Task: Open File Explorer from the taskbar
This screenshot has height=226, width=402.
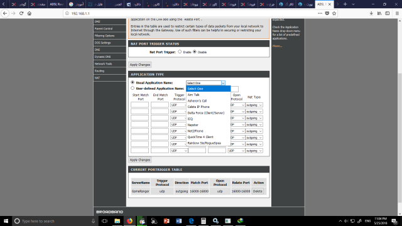Action: point(117,221)
